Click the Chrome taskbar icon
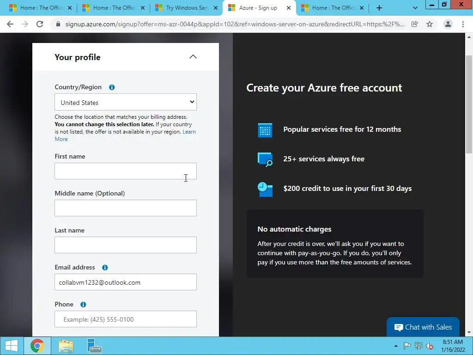The height and width of the screenshot is (355, 473). click(x=37, y=346)
